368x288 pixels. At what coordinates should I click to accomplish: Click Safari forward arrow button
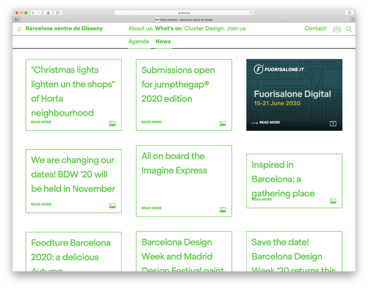[39, 13]
